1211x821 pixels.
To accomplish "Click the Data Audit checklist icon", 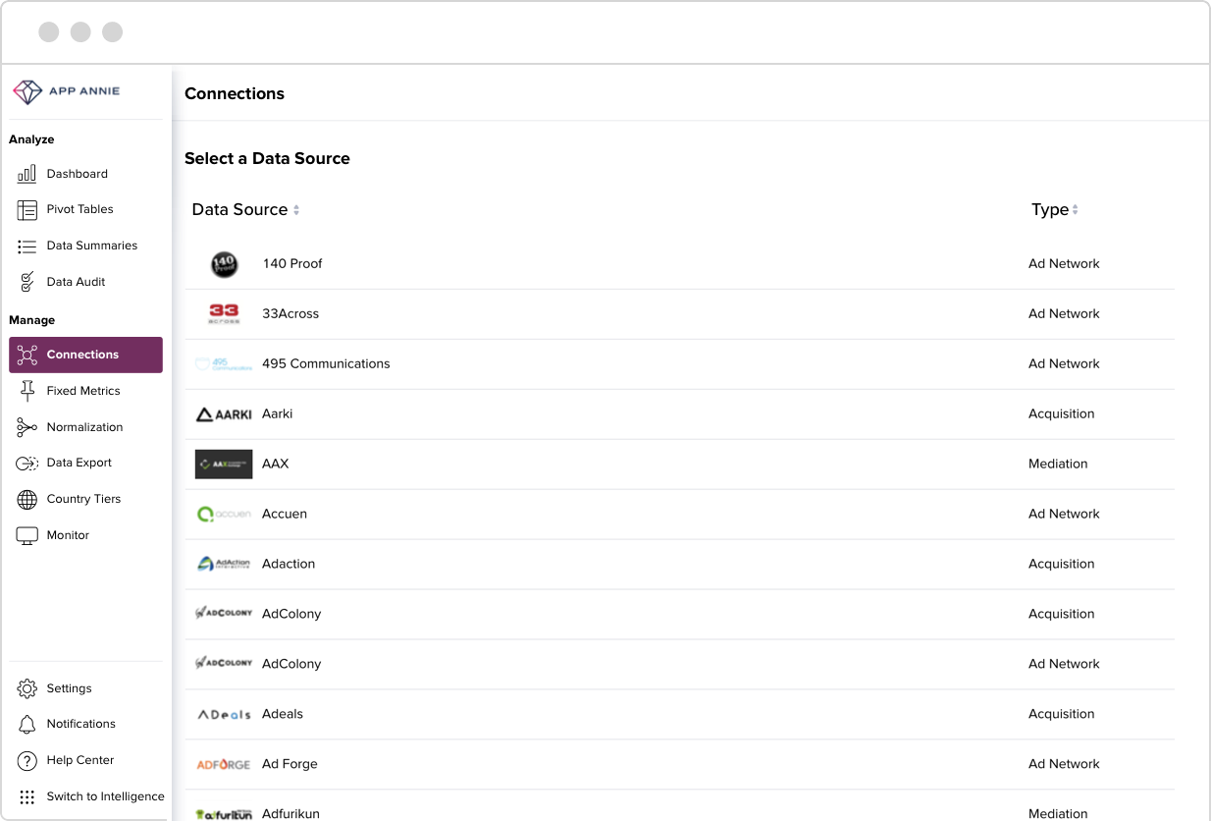I will (x=27, y=282).
